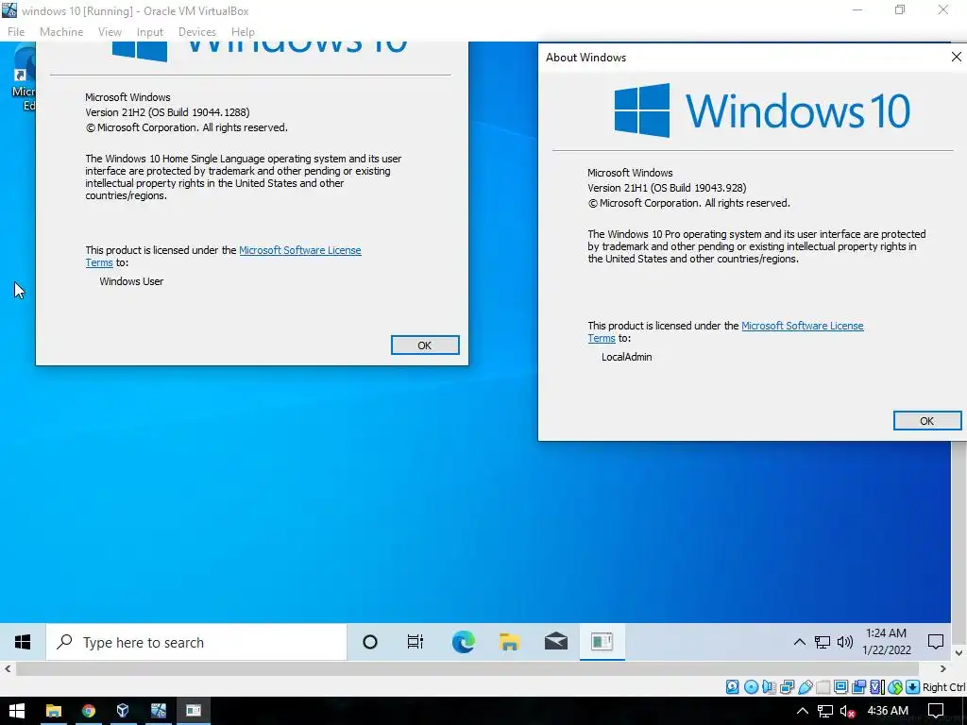Click the host network tray icon
The height and width of the screenshot is (725, 967).
point(825,711)
